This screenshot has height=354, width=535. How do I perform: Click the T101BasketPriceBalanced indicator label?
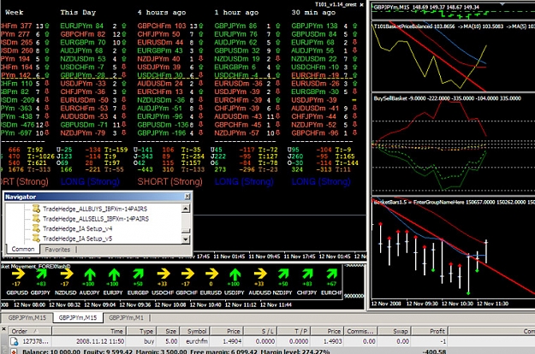click(403, 27)
